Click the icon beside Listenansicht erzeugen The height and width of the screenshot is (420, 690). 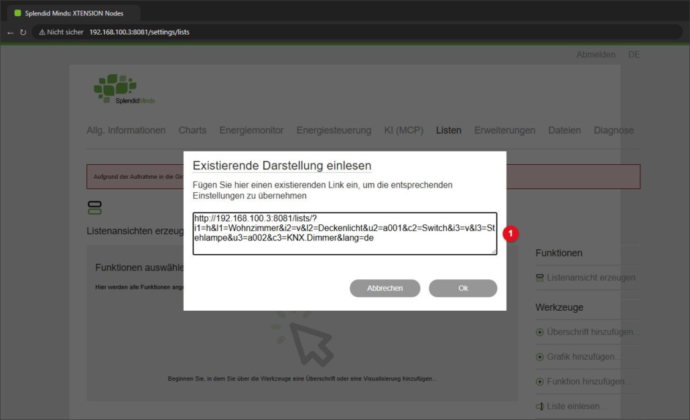539,278
